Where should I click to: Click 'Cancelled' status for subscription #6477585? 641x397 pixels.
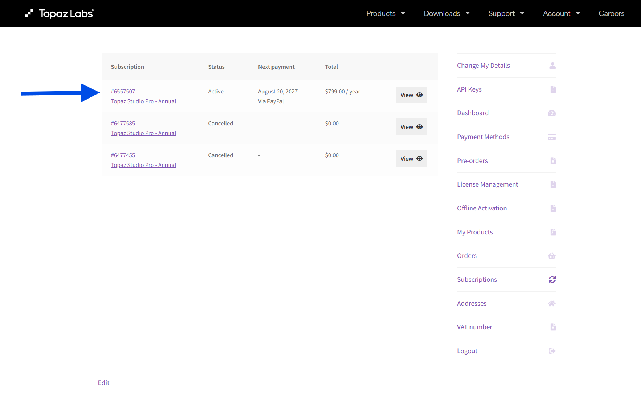coord(220,124)
